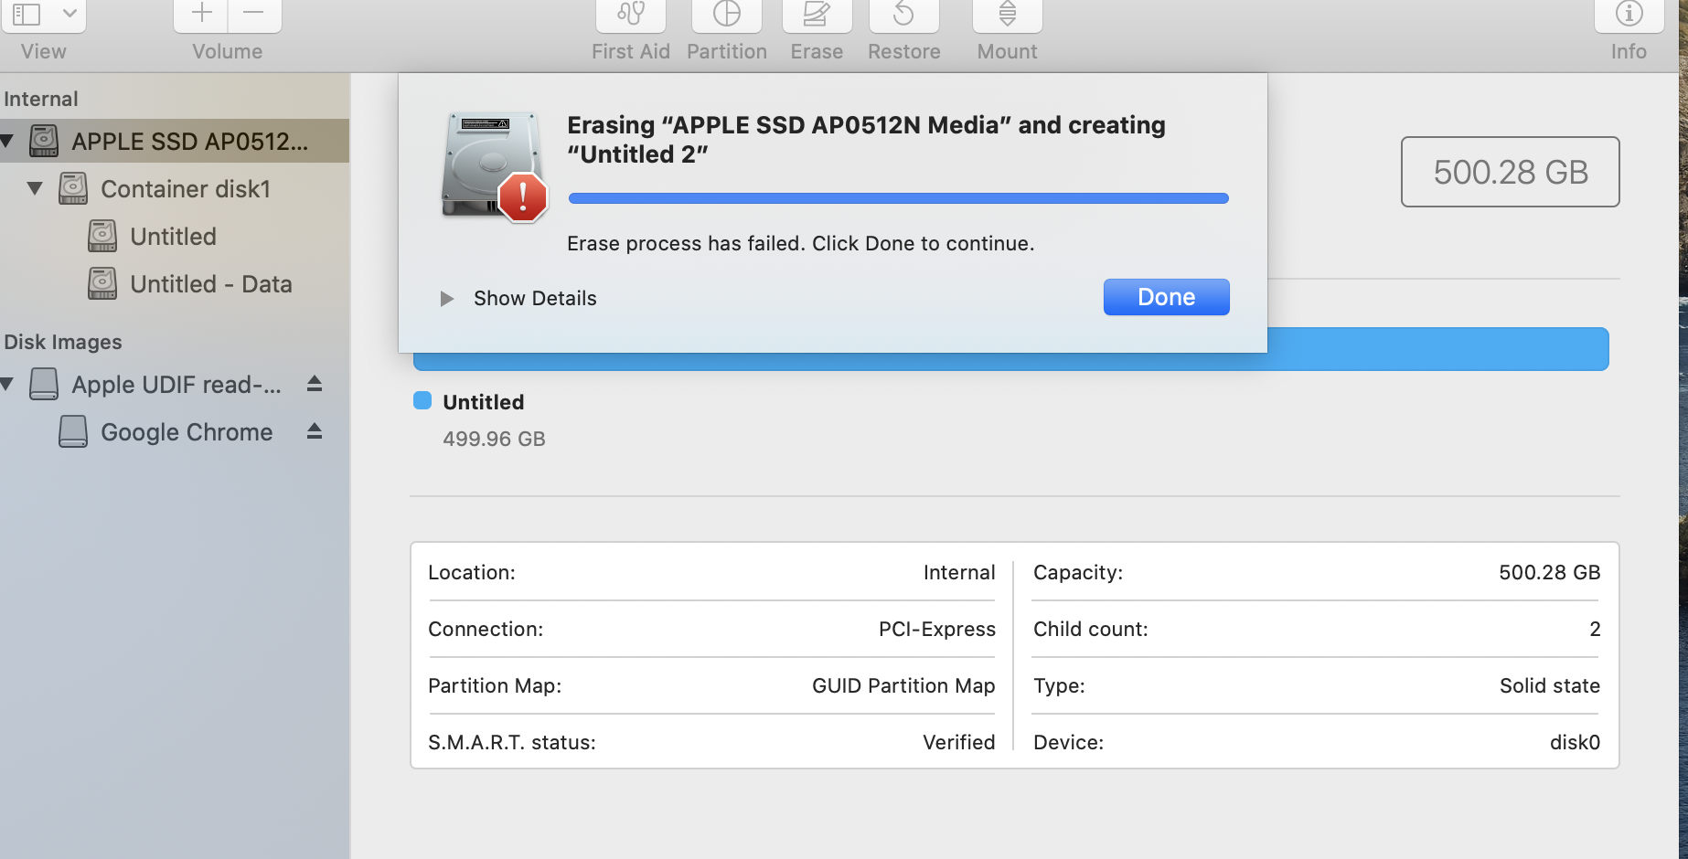Expand Show Details disclosure triangle
1688x859 pixels.
tap(447, 299)
